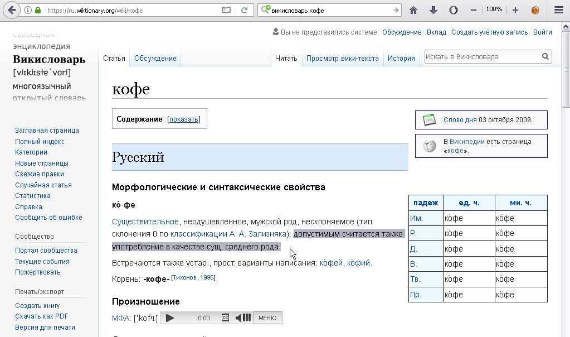Click the user silhouette icon
The height and width of the screenshot is (337, 570).
coord(276,32)
